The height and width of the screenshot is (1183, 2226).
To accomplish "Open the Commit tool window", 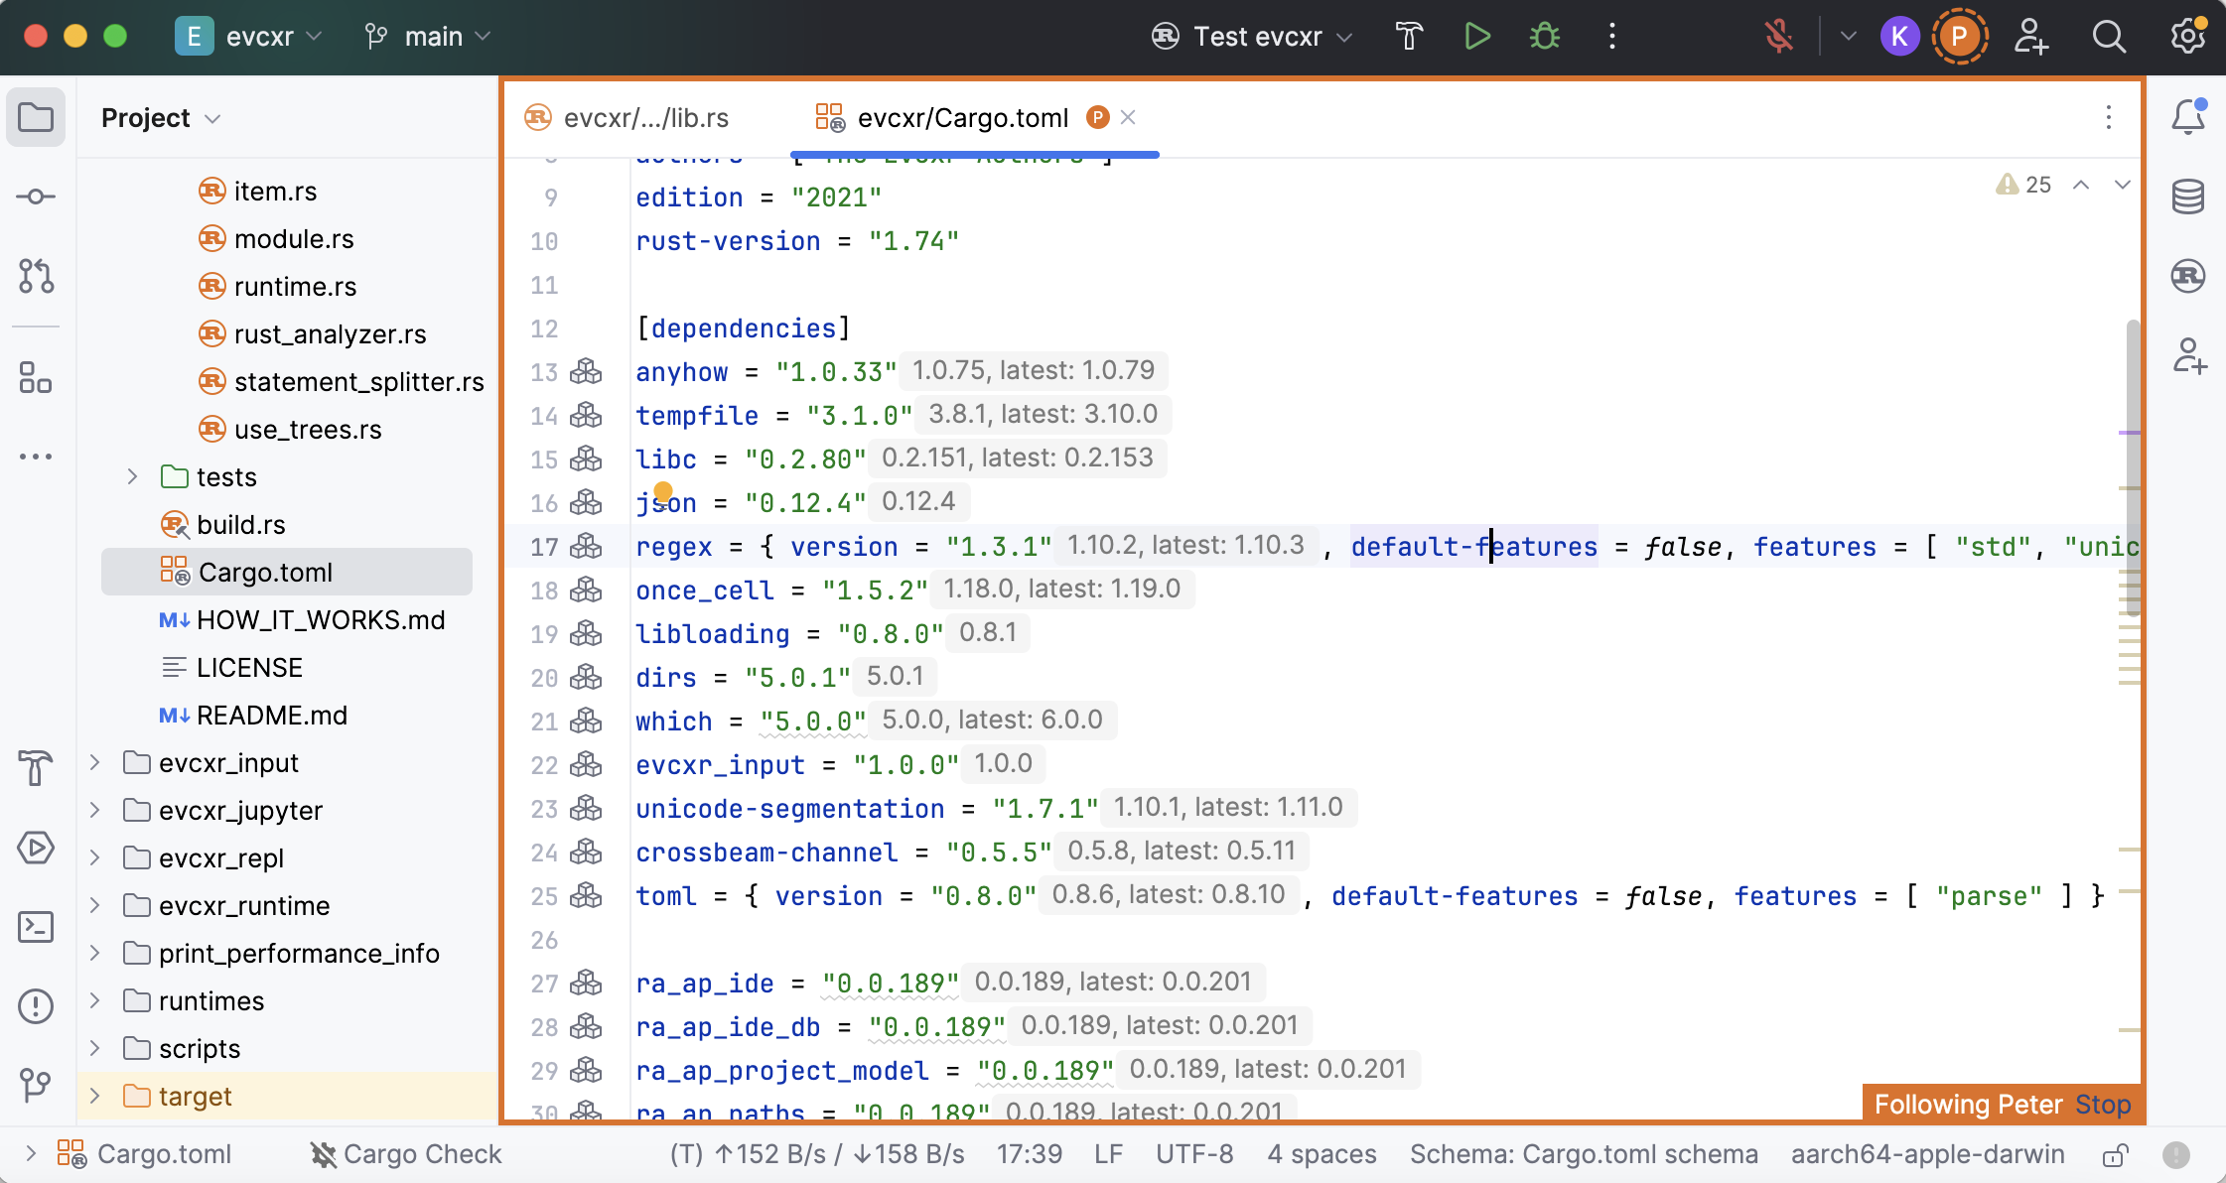I will click(x=36, y=197).
